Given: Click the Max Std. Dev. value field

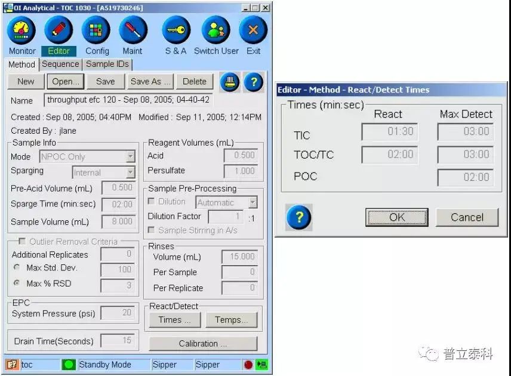Looking at the screenshot, I should tap(118, 269).
